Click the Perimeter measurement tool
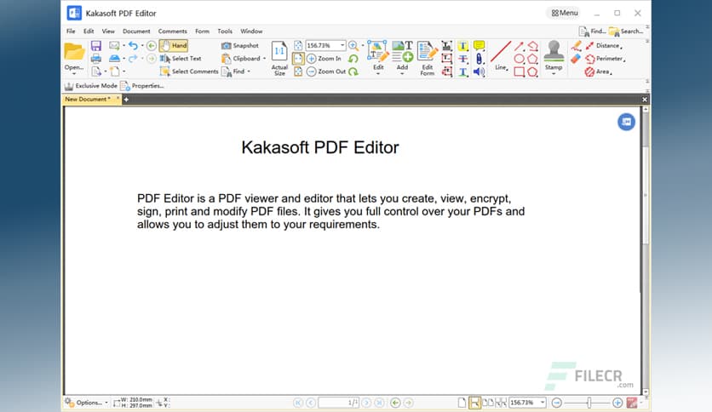 [605, 59]
